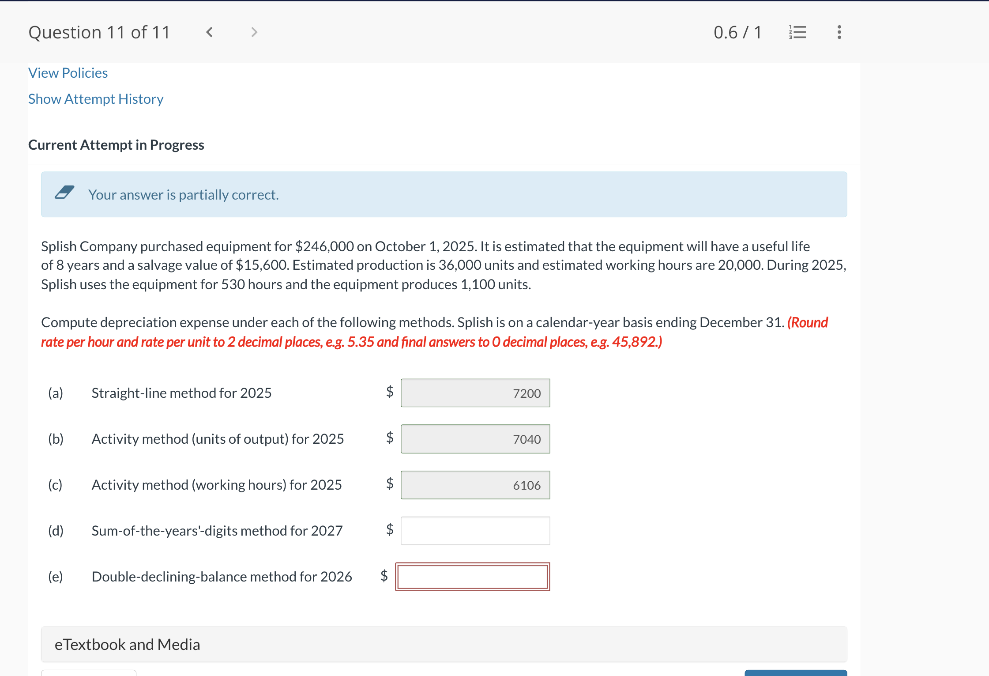Show Attempt History
The width and height of the screenshot is (989, 676).
point(96,99)
